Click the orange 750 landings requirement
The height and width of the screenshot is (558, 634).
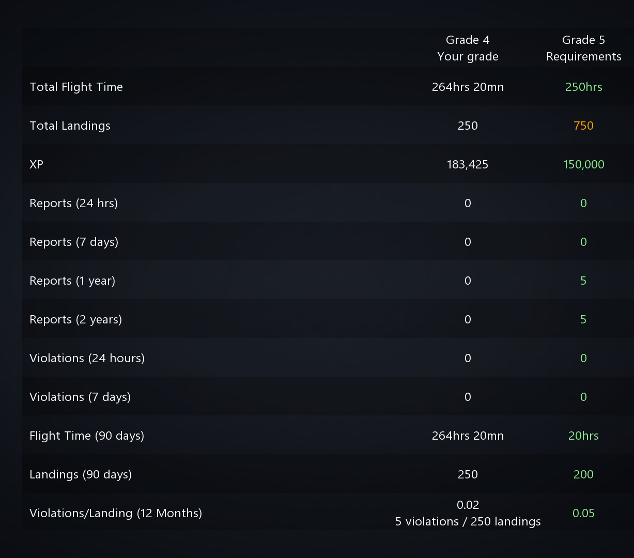pos(583,126)
